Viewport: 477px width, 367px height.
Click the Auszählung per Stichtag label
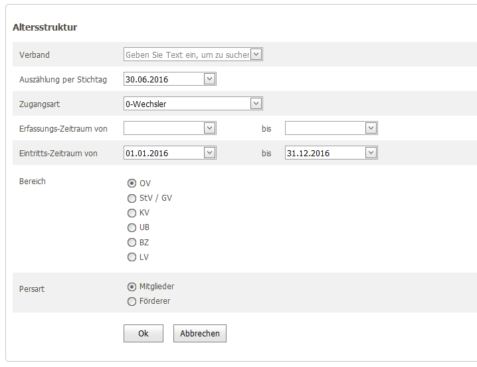pos(63,80)
